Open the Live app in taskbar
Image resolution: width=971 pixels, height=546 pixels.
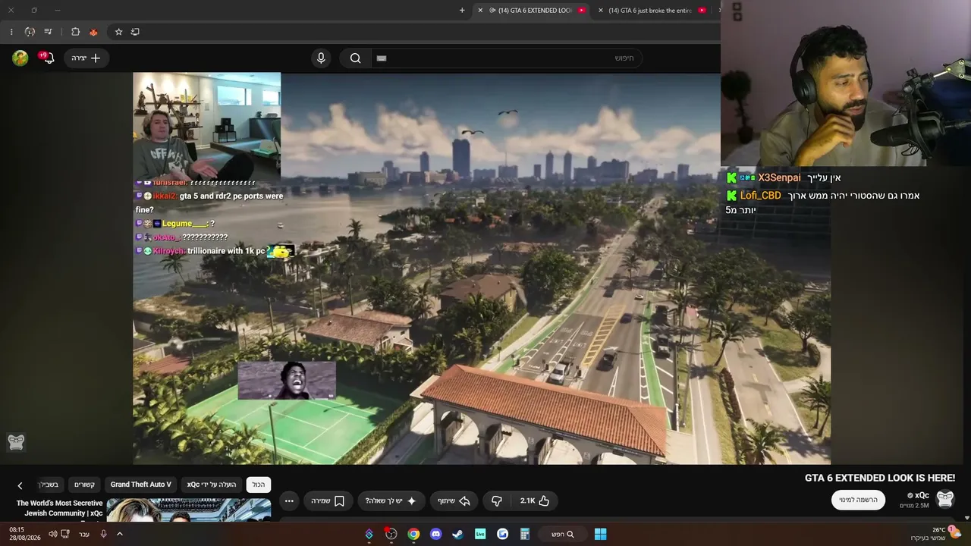[480, 534]
